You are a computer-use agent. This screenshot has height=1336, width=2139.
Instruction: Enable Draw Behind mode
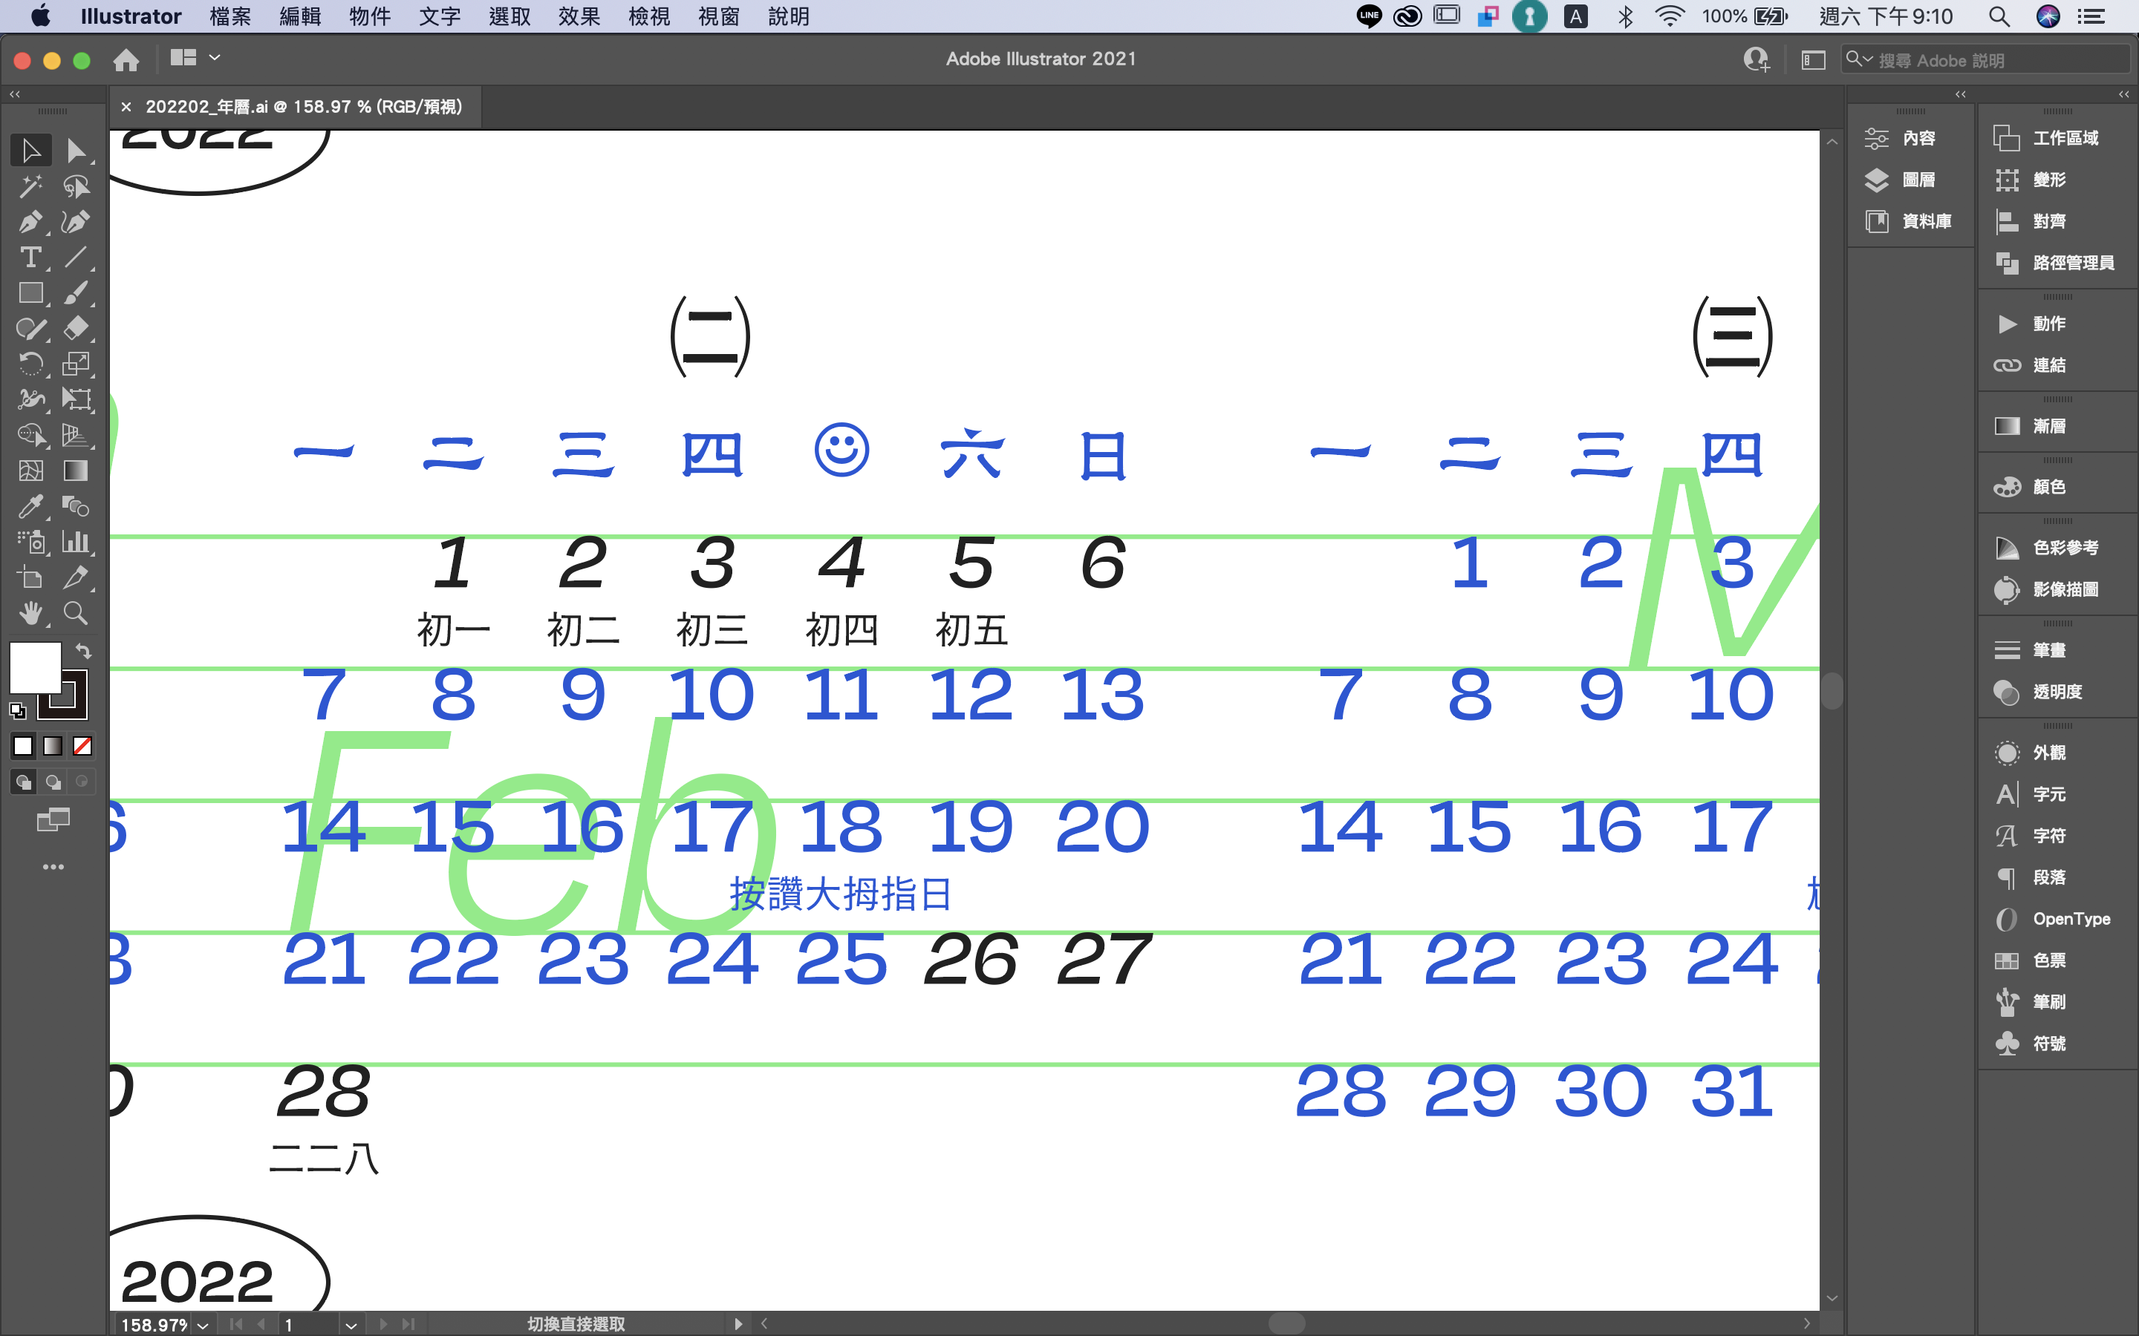point(53,782)
